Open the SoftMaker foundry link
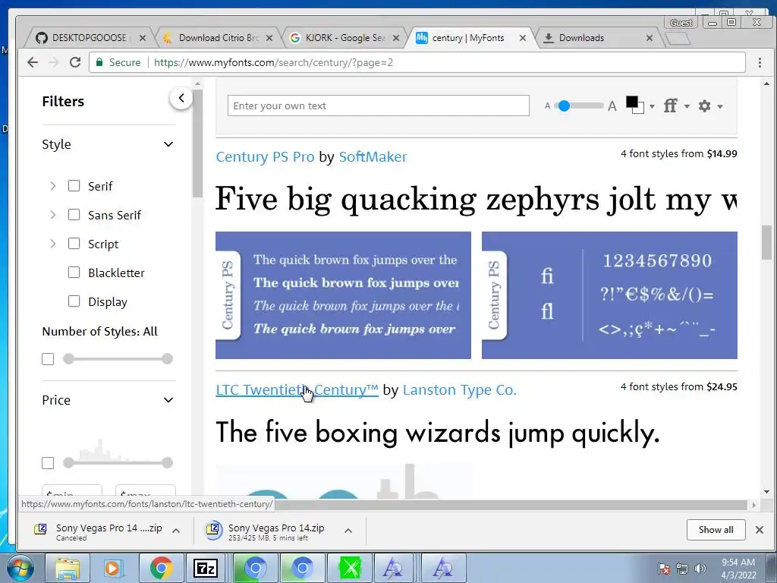Image resolution: width=777 pixels, height=583 pixels. tap(373, 156)
